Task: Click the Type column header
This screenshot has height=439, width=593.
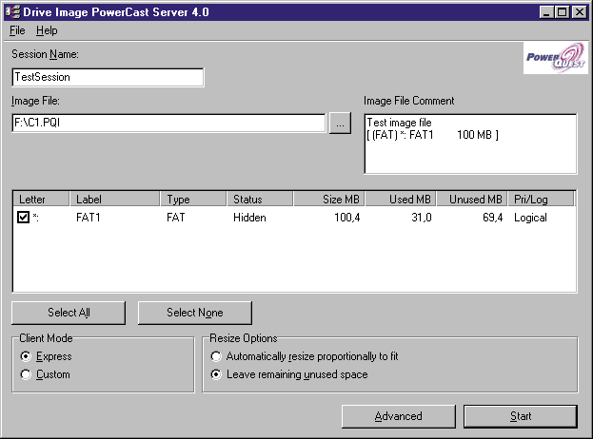Action: tap(193, 199)
